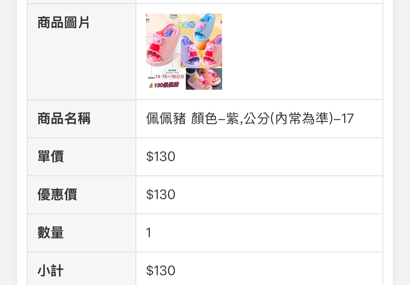
Task: Click the 14、15~18公分 size text in image
Action: tap(169, 76)
